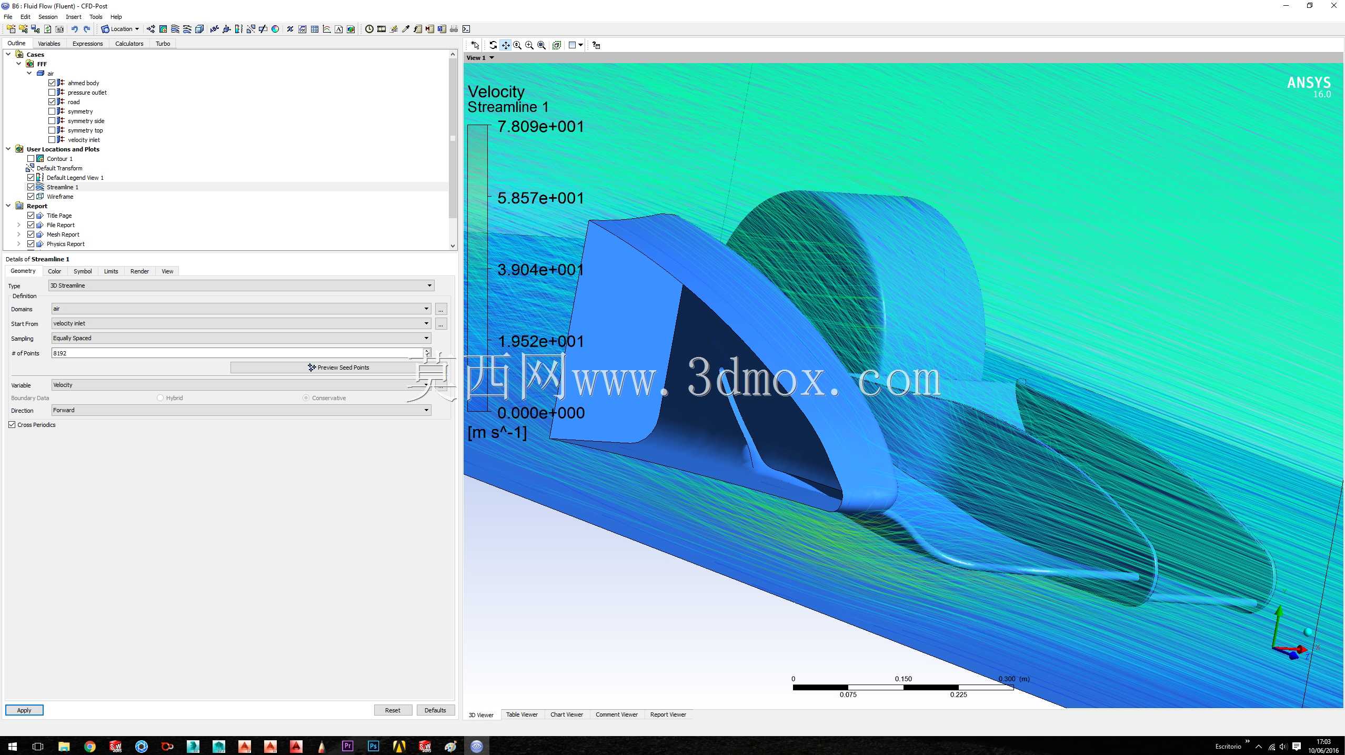Hide the Wireframe via its checkbox
This screenshot has height=755, width=1345.
31,197
